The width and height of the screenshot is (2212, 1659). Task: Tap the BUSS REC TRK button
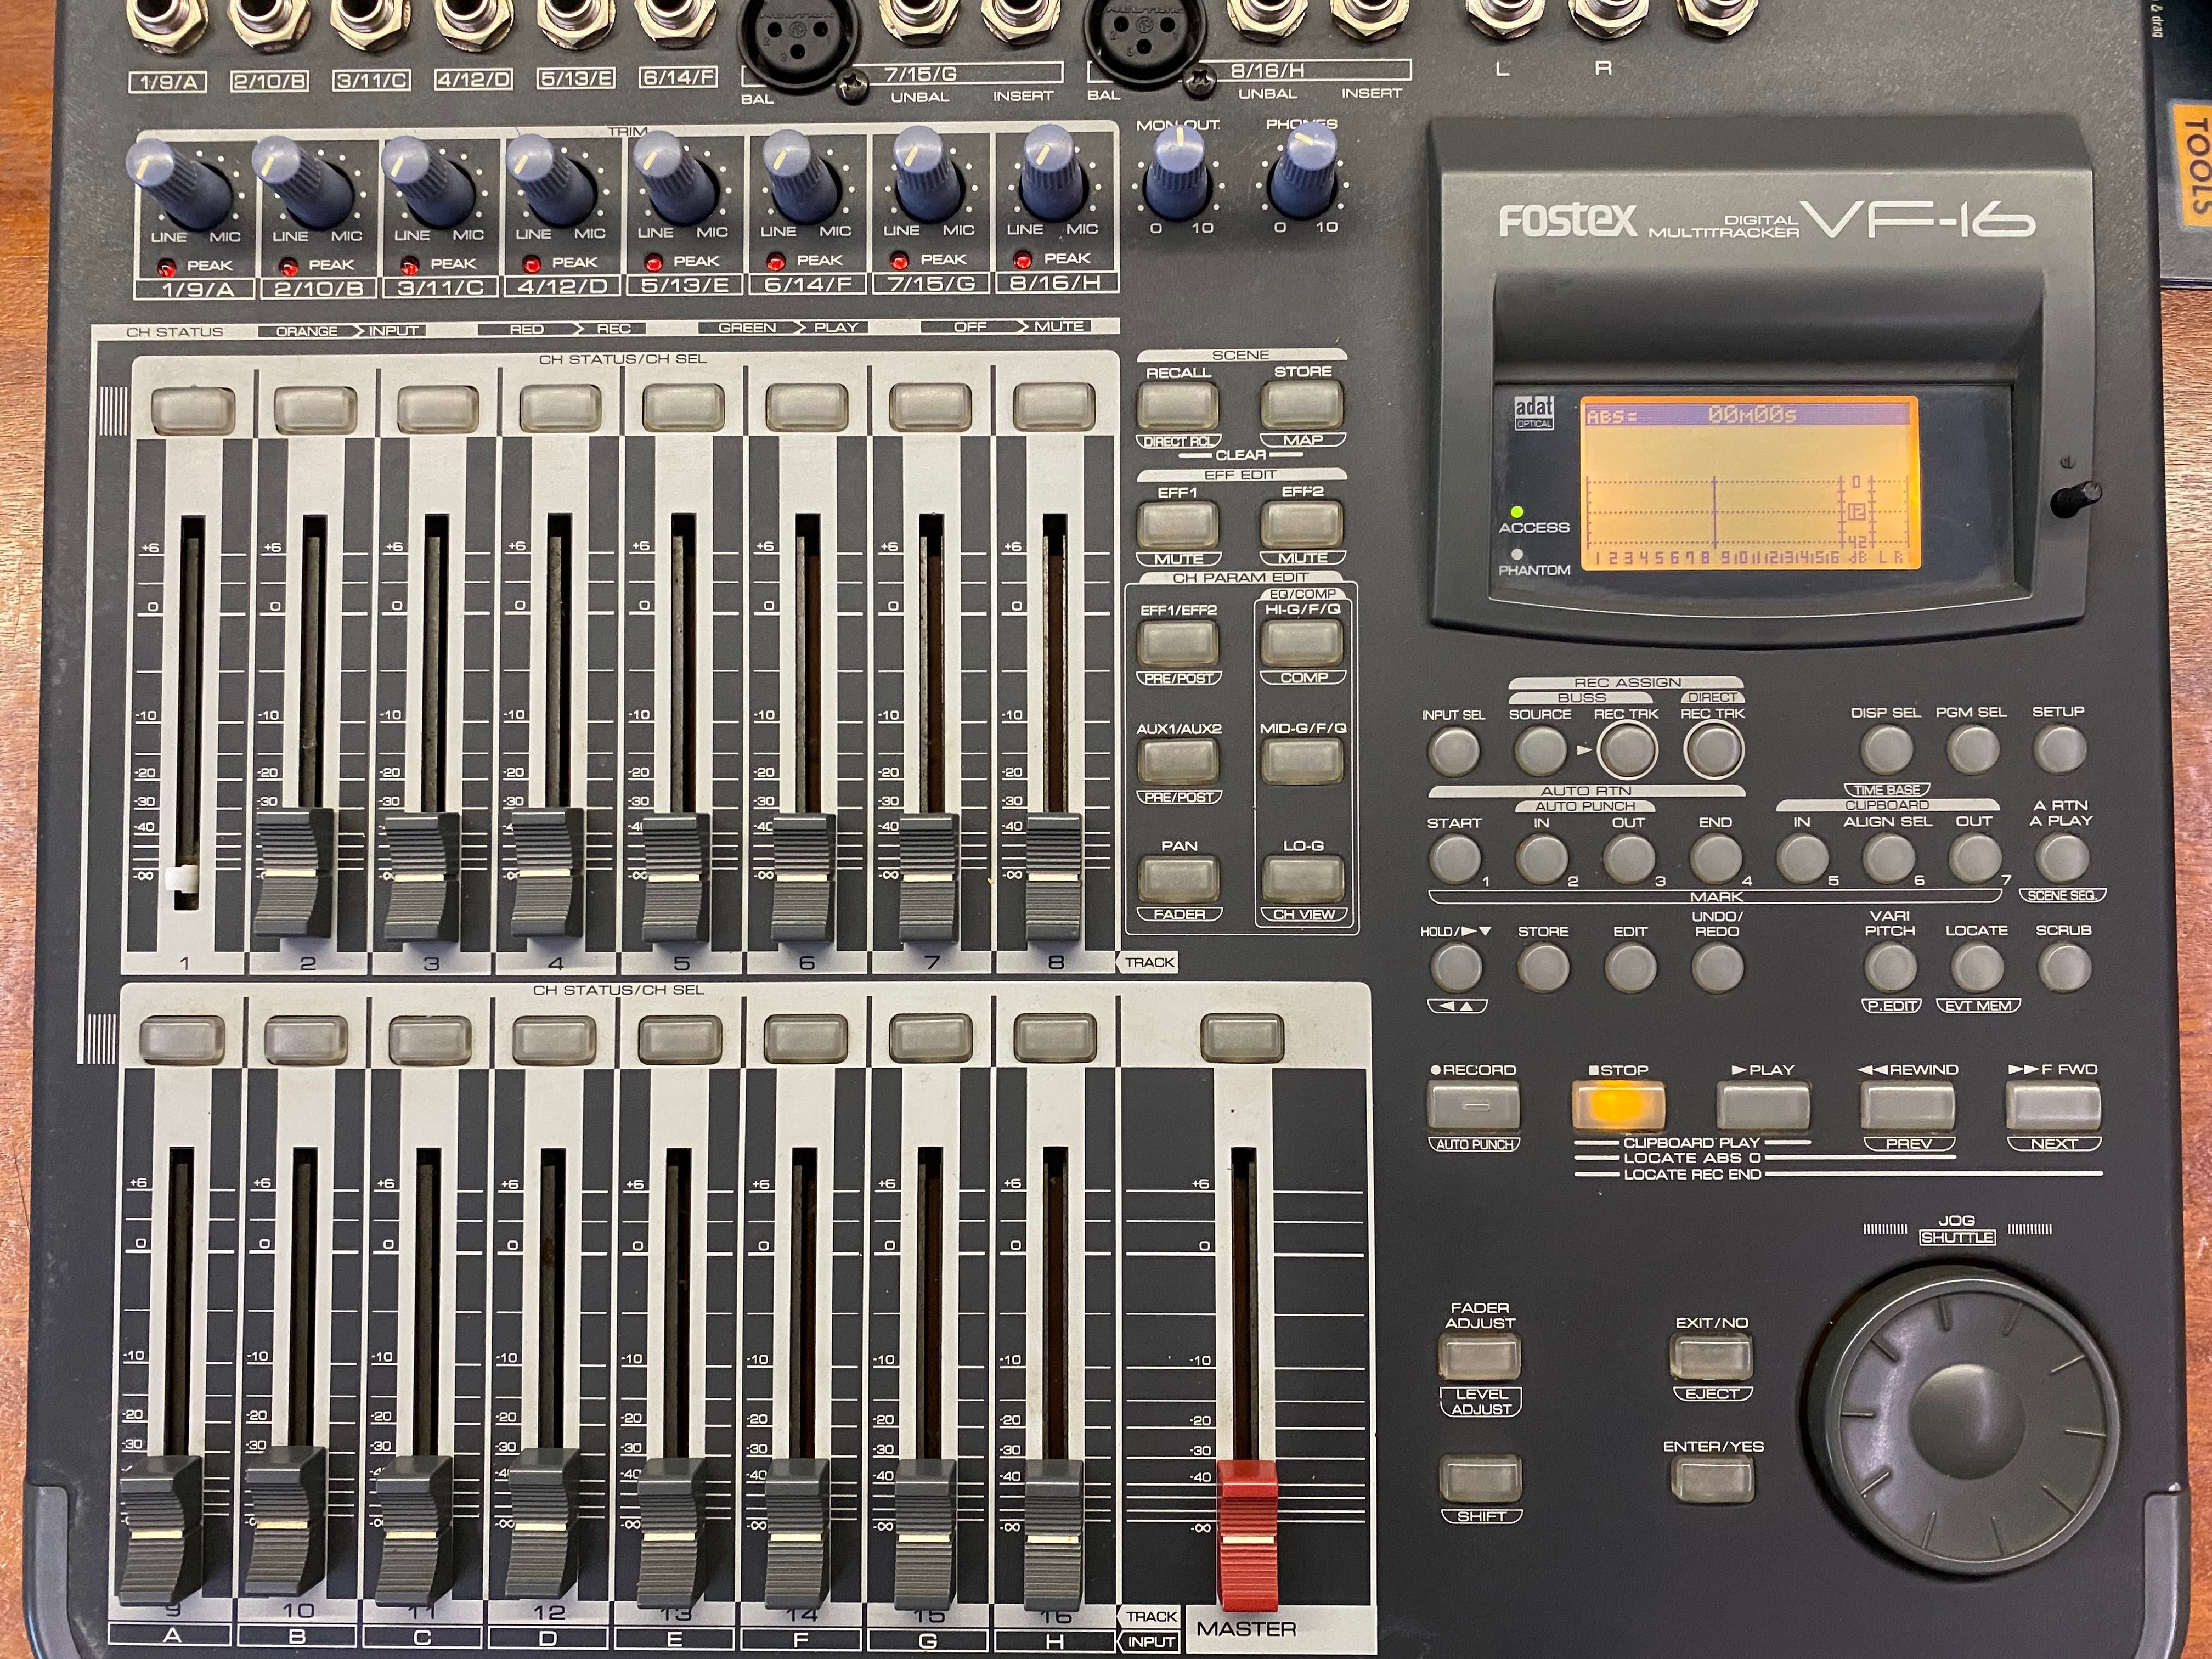tap(1627, 749)
